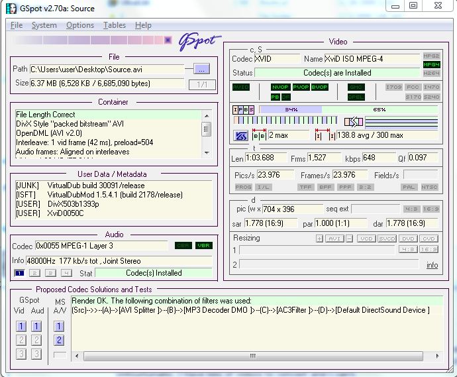Click the audio CBR indicator
This screenshot has width=457, height=377.
[x=183, y=246]
